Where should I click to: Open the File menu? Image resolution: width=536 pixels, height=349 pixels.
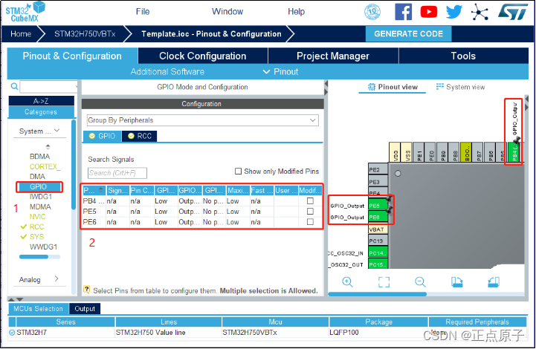click(x=143, y=12)
